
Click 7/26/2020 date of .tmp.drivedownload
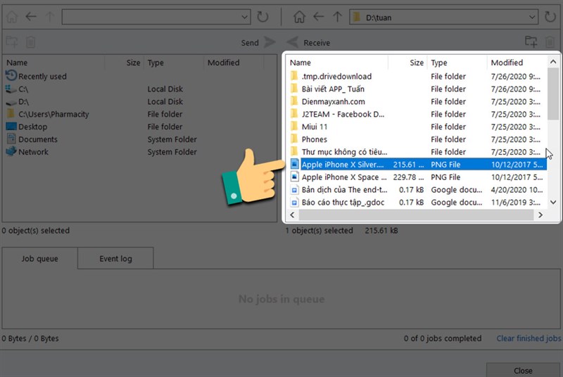tap(516, 77)
